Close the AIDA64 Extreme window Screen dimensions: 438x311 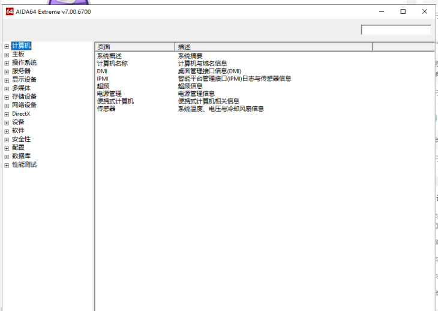pos(425,11)
